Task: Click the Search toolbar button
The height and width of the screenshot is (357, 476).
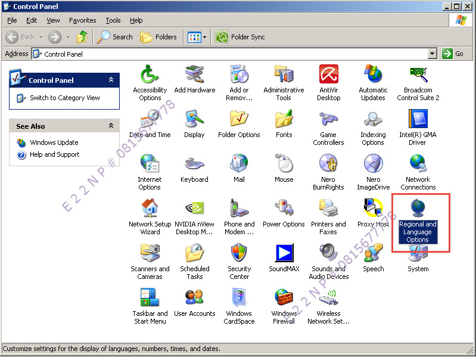Action: point(114,37)
